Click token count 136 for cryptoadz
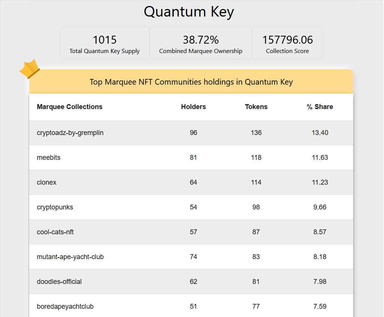384x317 pixels. (256, 133)
